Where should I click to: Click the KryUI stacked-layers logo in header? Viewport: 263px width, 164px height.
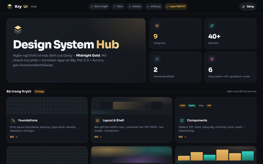point(10,7)
